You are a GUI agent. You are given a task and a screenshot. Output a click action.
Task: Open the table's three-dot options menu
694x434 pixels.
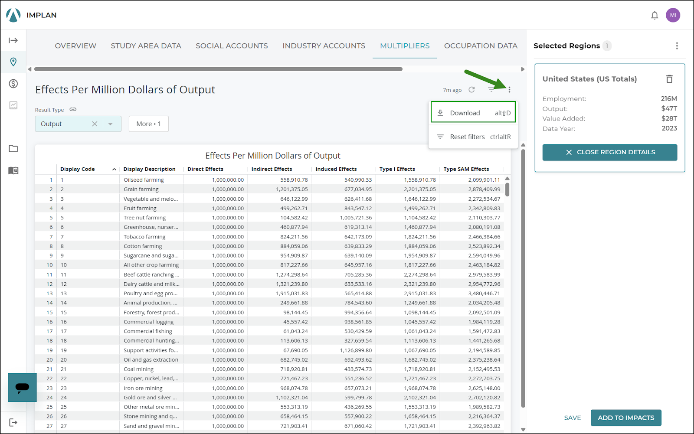pos(509,90)
